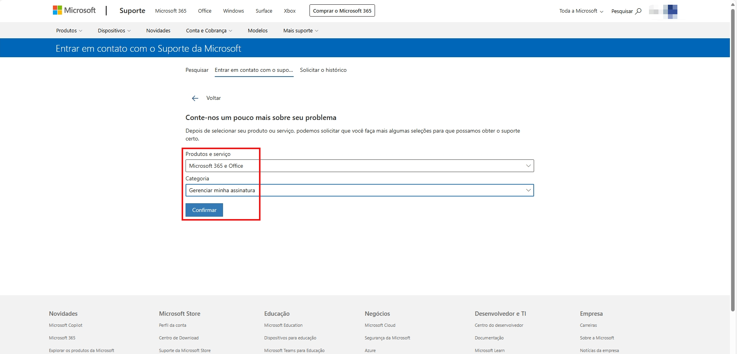Open the Perfil da conta footer link
The image size is (737, 354).
[173, 325]
